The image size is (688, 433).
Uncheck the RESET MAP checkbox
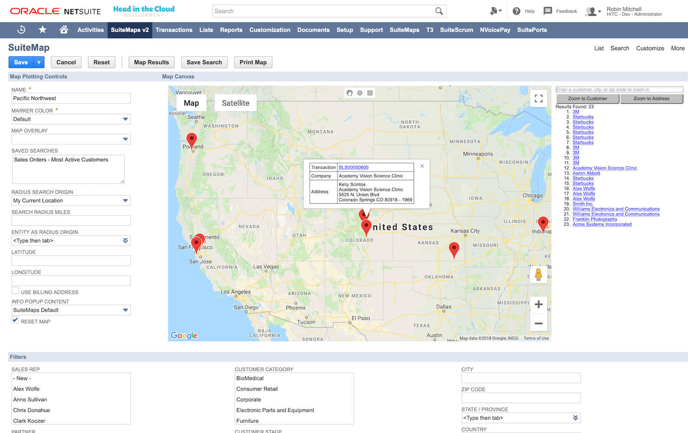(x=15, y=320)
